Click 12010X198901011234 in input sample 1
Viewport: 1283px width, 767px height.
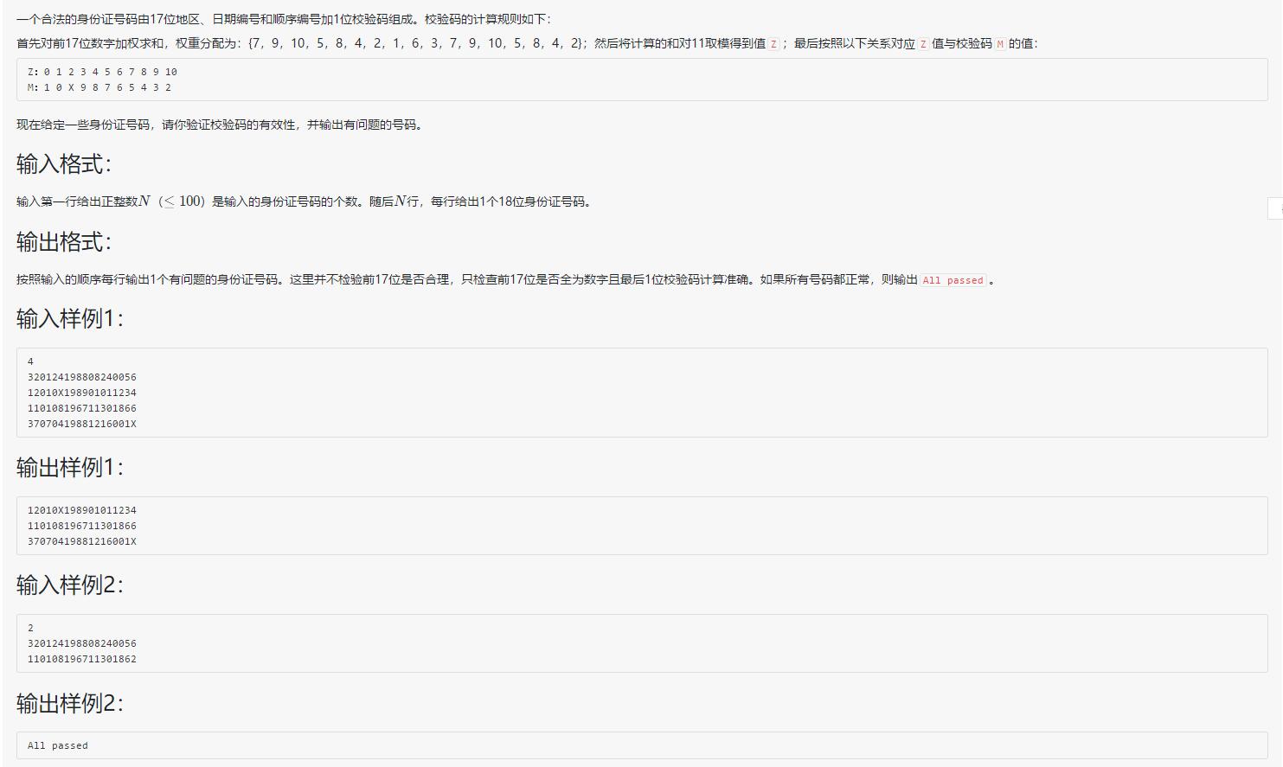point(82,393)
